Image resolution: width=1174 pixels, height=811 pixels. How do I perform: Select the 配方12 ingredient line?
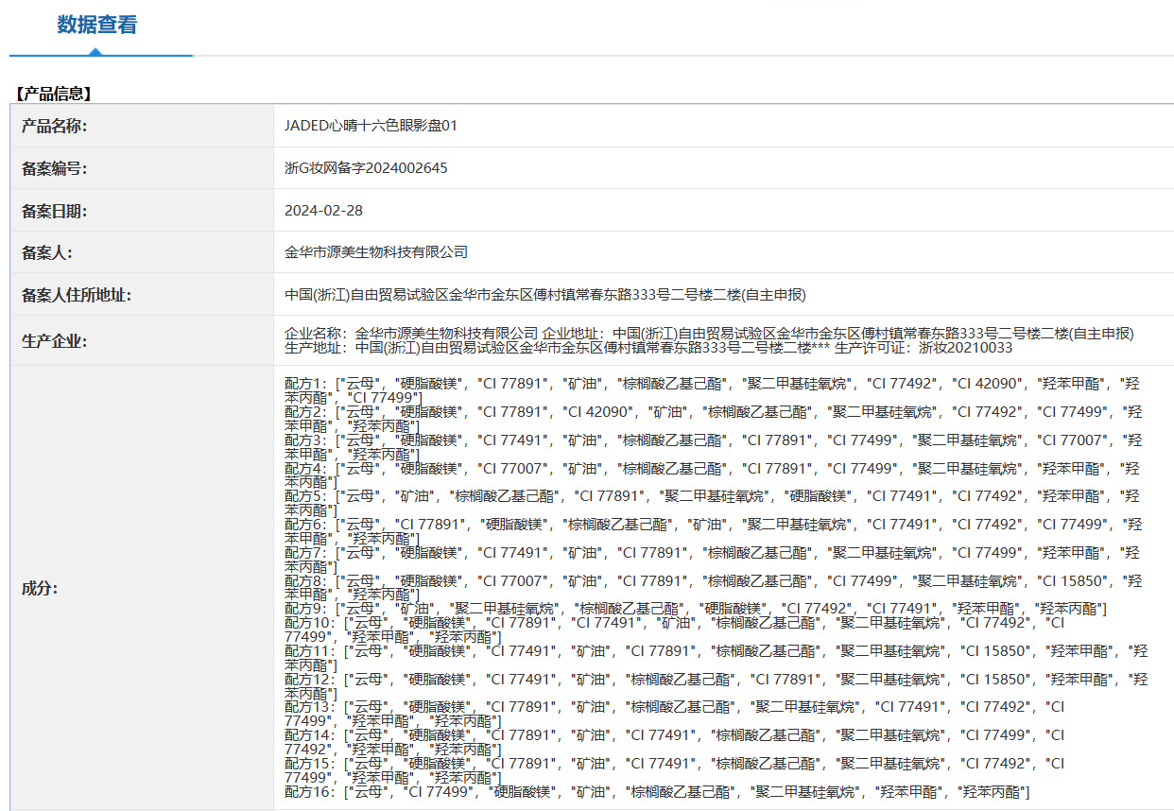pos(716,685)
